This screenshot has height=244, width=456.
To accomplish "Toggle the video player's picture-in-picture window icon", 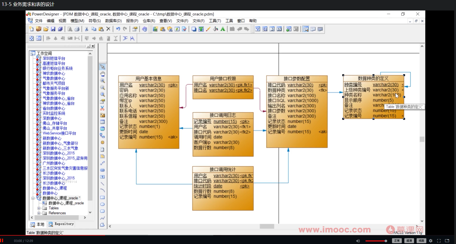I will click(447, 241).
